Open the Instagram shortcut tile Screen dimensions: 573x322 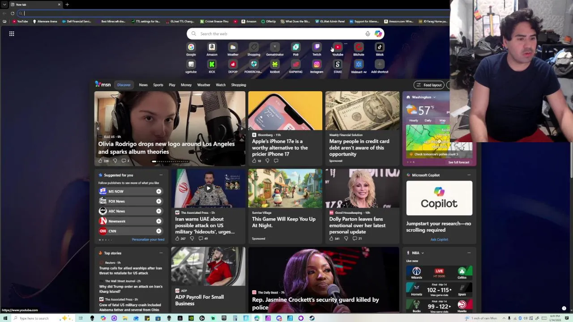click(317, 67)
